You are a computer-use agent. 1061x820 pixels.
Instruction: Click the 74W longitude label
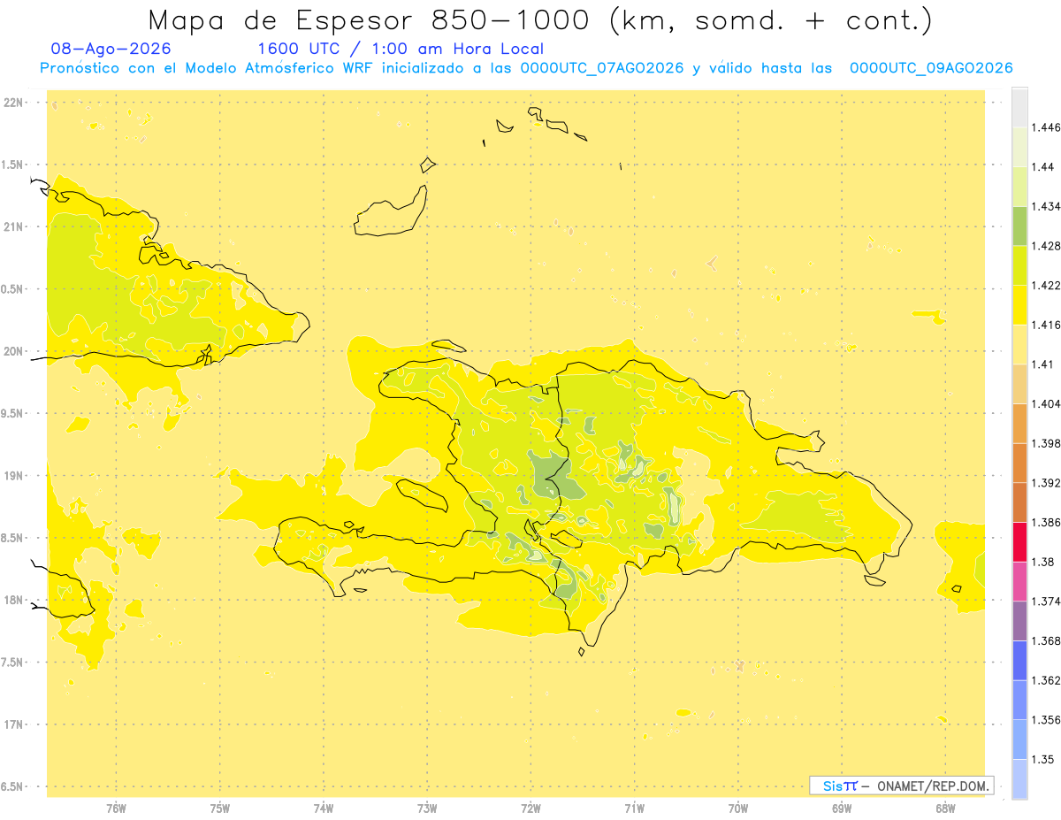(324, 809)
